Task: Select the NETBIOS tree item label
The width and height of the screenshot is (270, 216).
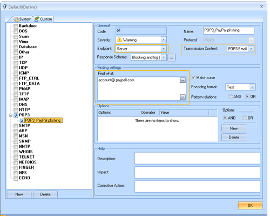Action: pos(28,162)
